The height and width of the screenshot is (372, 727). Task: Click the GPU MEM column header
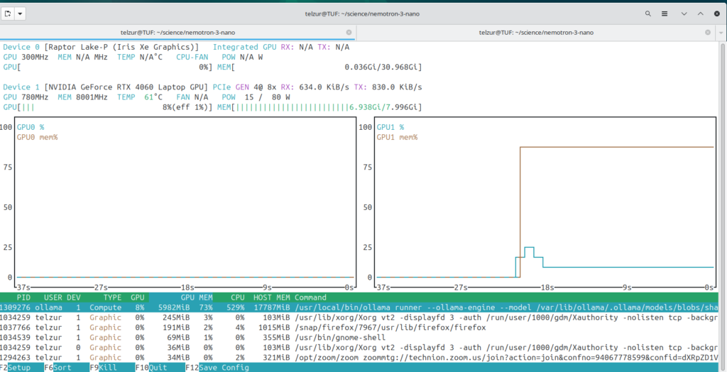point(197,297)
